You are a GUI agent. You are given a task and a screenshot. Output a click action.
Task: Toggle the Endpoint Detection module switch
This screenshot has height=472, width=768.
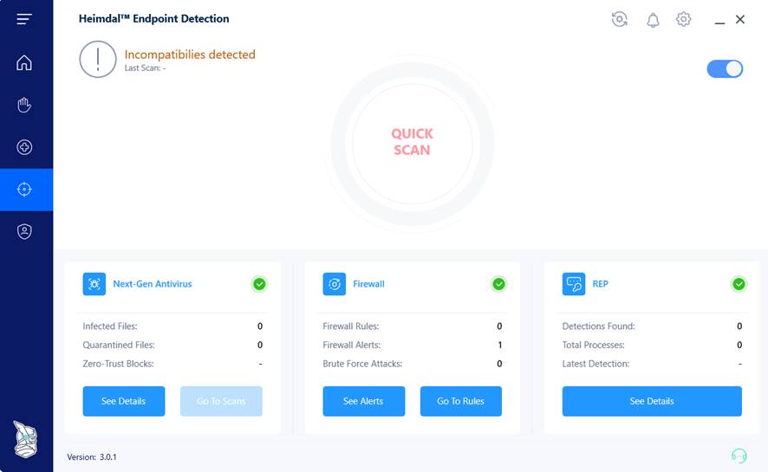coord(725,68)
